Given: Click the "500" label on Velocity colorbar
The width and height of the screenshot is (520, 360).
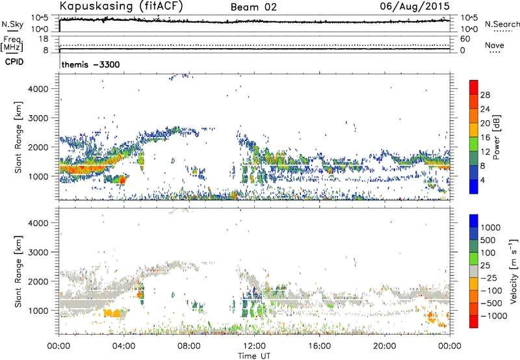Looking at the screenshot, I should (488, 240).
